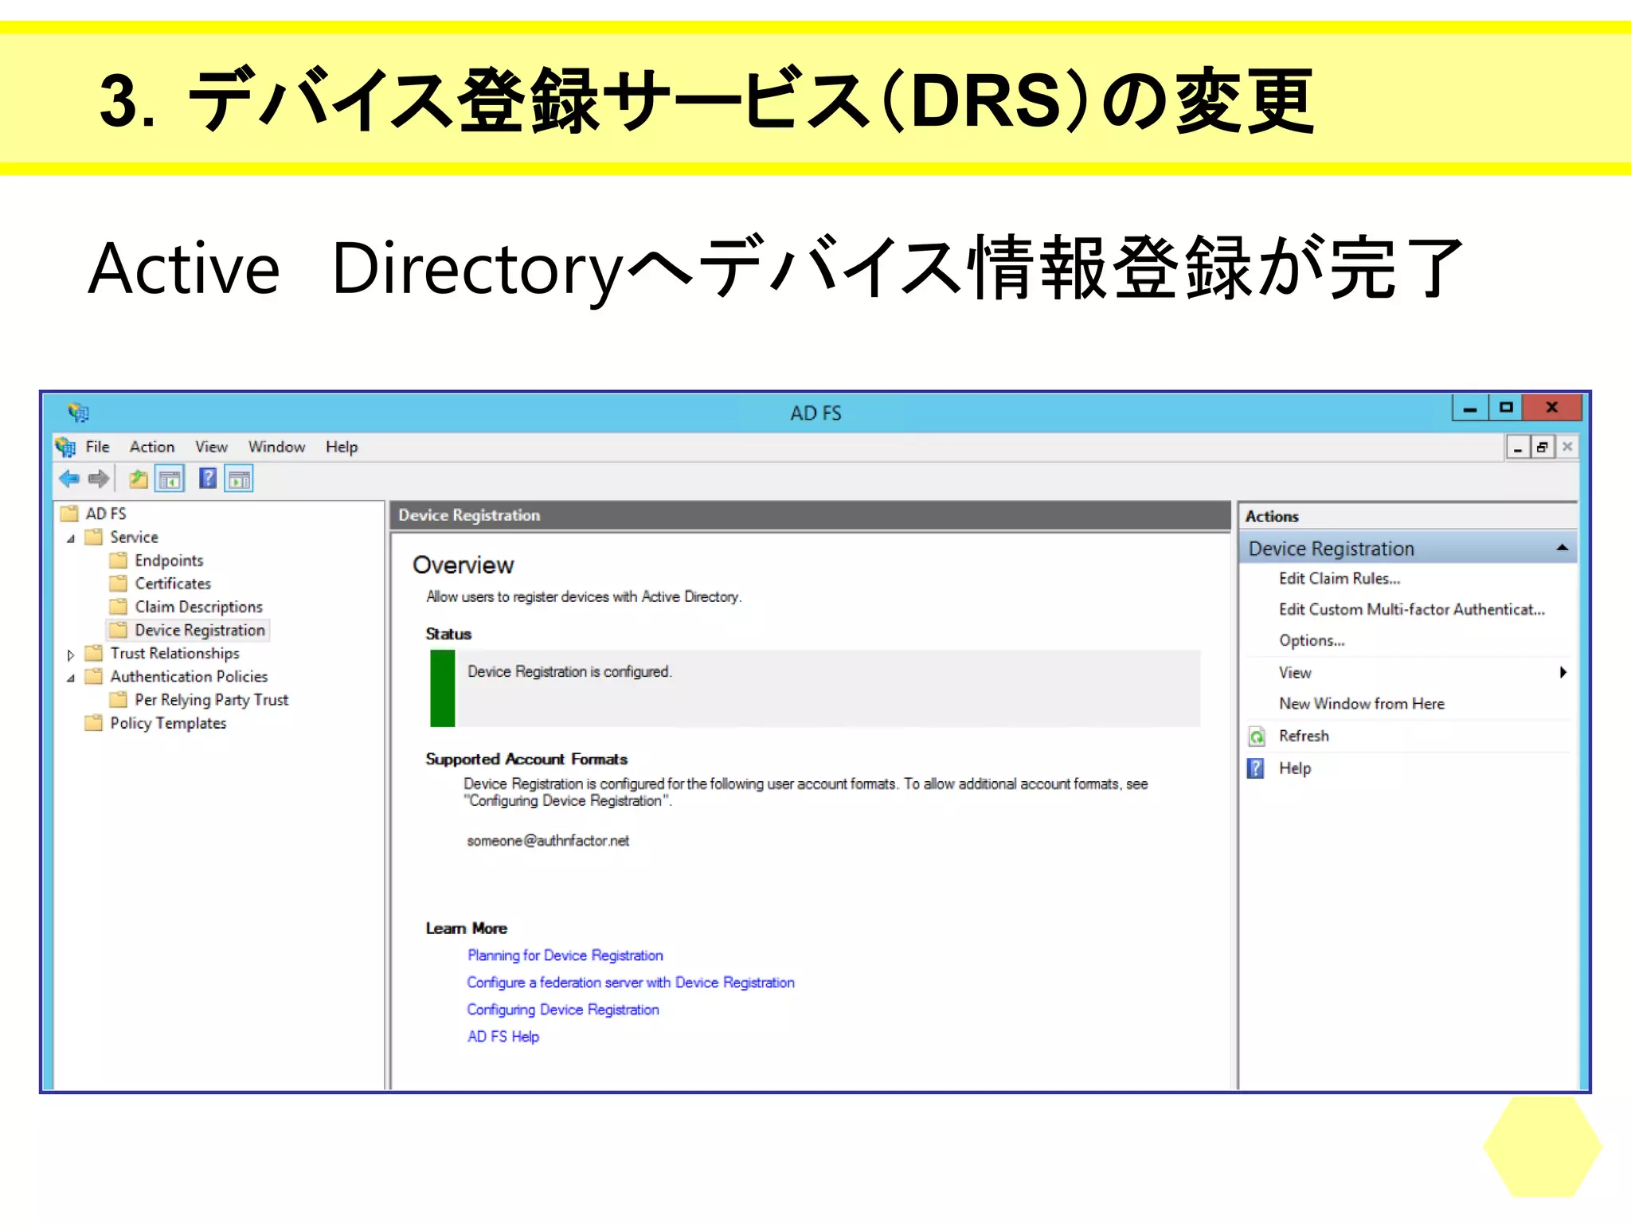The width and height of the screenshot is (1631, 1223).
Task: Collapse the Device Registration actions section
Action: [1562, 548]
